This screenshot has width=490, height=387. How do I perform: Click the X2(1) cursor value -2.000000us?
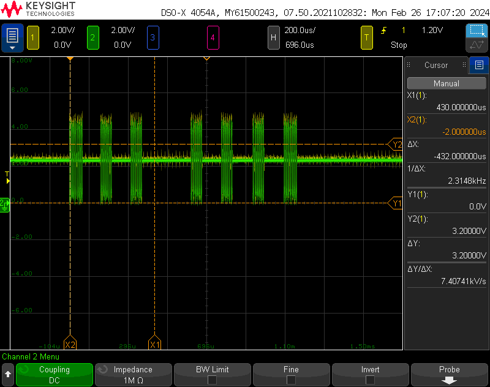(464, 132)
